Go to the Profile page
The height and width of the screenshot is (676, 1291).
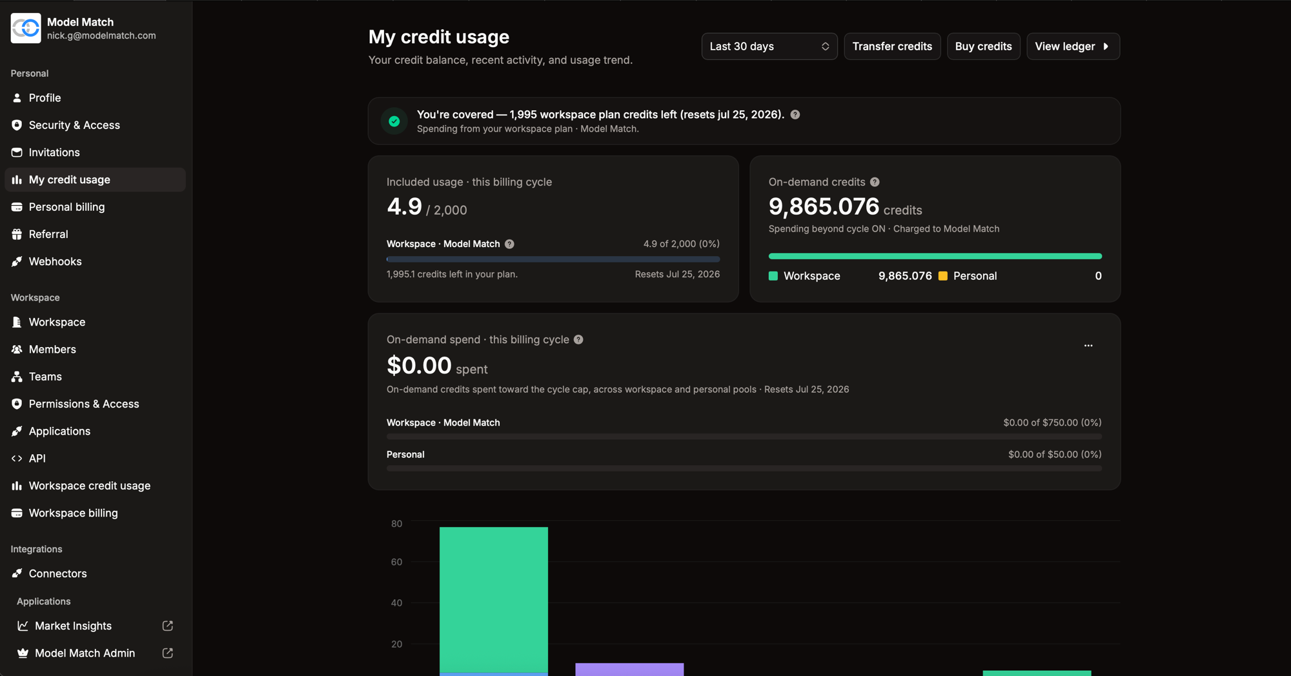96,98
